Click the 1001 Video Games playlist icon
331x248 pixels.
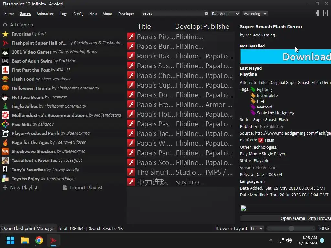[x=5, y=52]
